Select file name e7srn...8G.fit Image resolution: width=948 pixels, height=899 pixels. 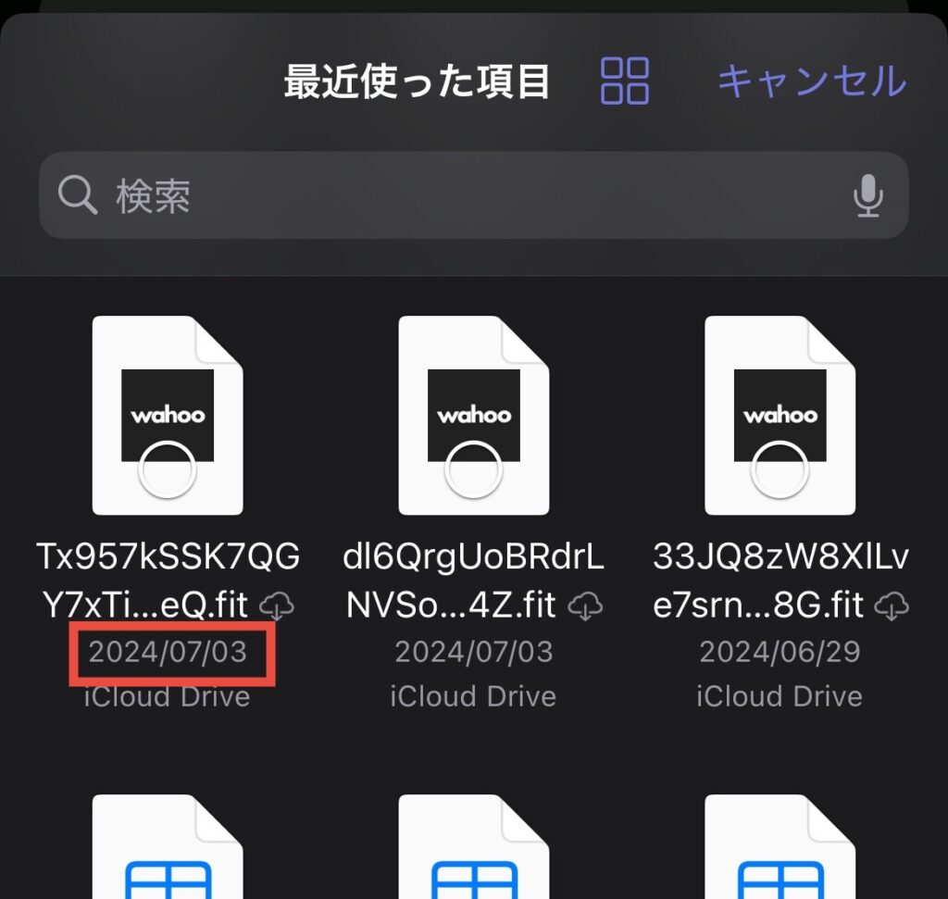coord(758,605)
